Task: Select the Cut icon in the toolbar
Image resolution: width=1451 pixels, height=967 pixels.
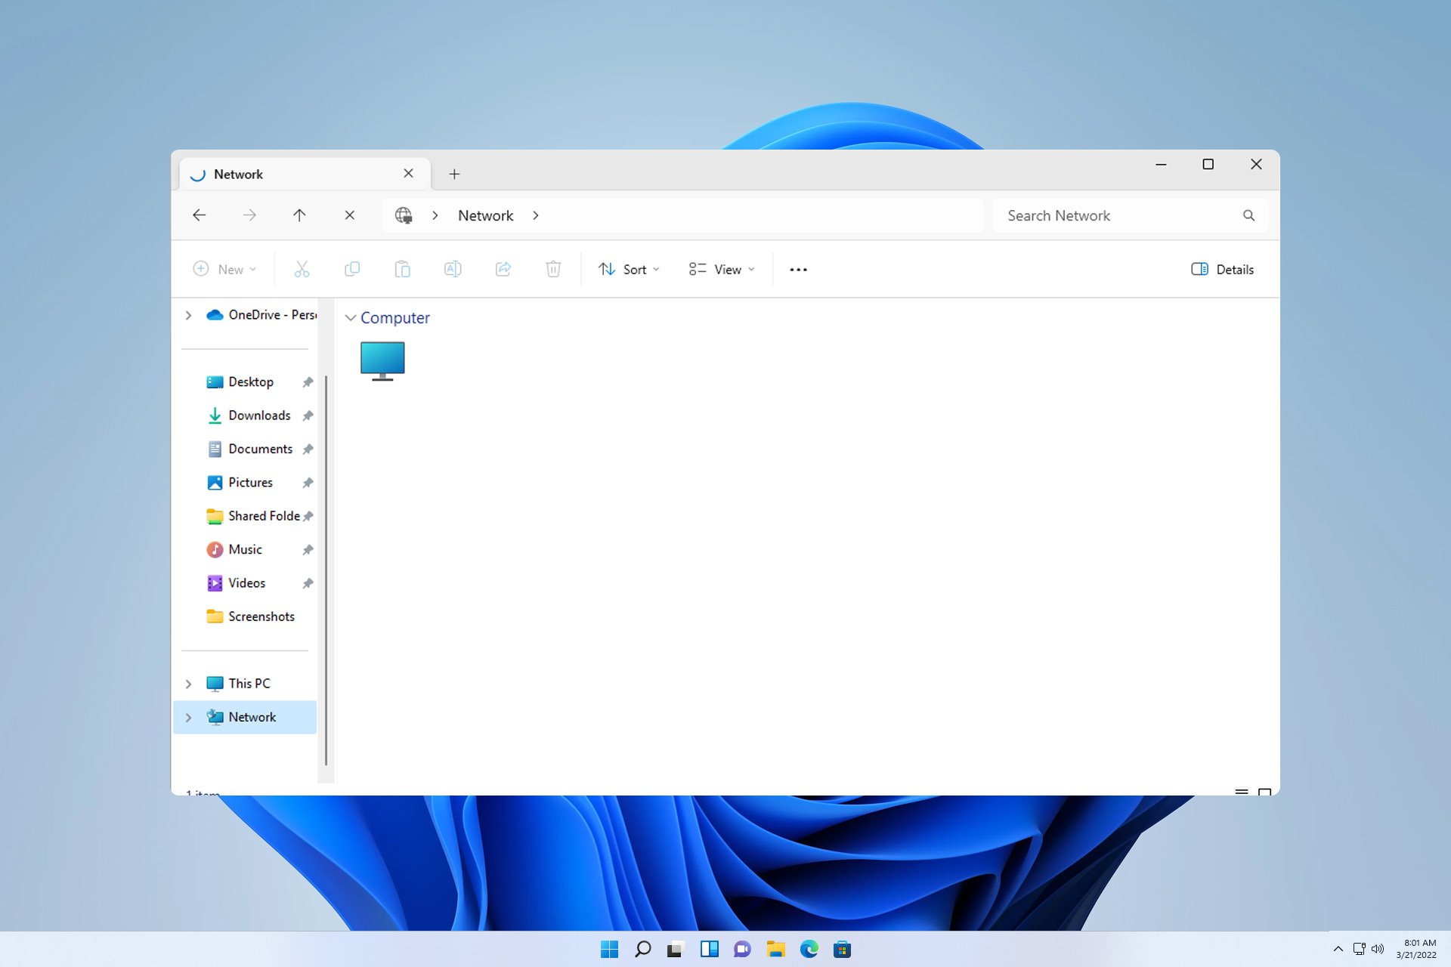Action: coord(302,269)
